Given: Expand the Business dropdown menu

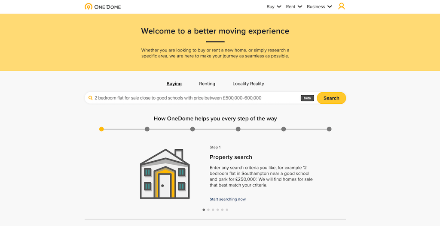Looking at the screenshot, I should click(x=319, y=6).
